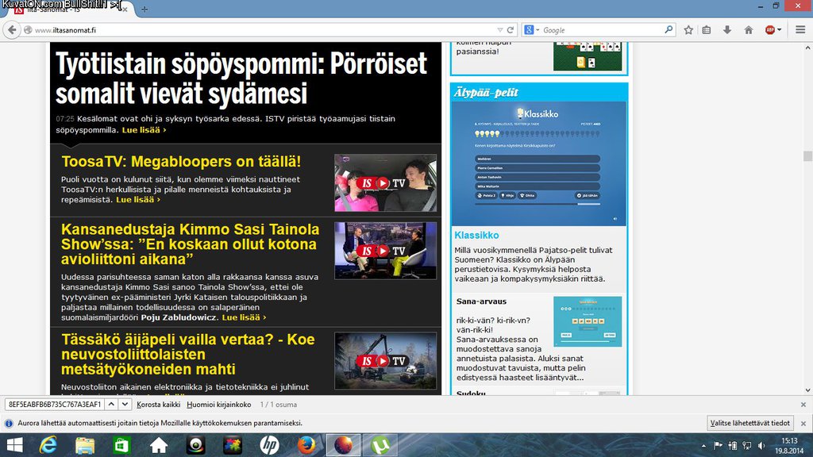Click the back navigation arrow
Image resolution: width=813 pixels, height=457 pixels.
11,30
